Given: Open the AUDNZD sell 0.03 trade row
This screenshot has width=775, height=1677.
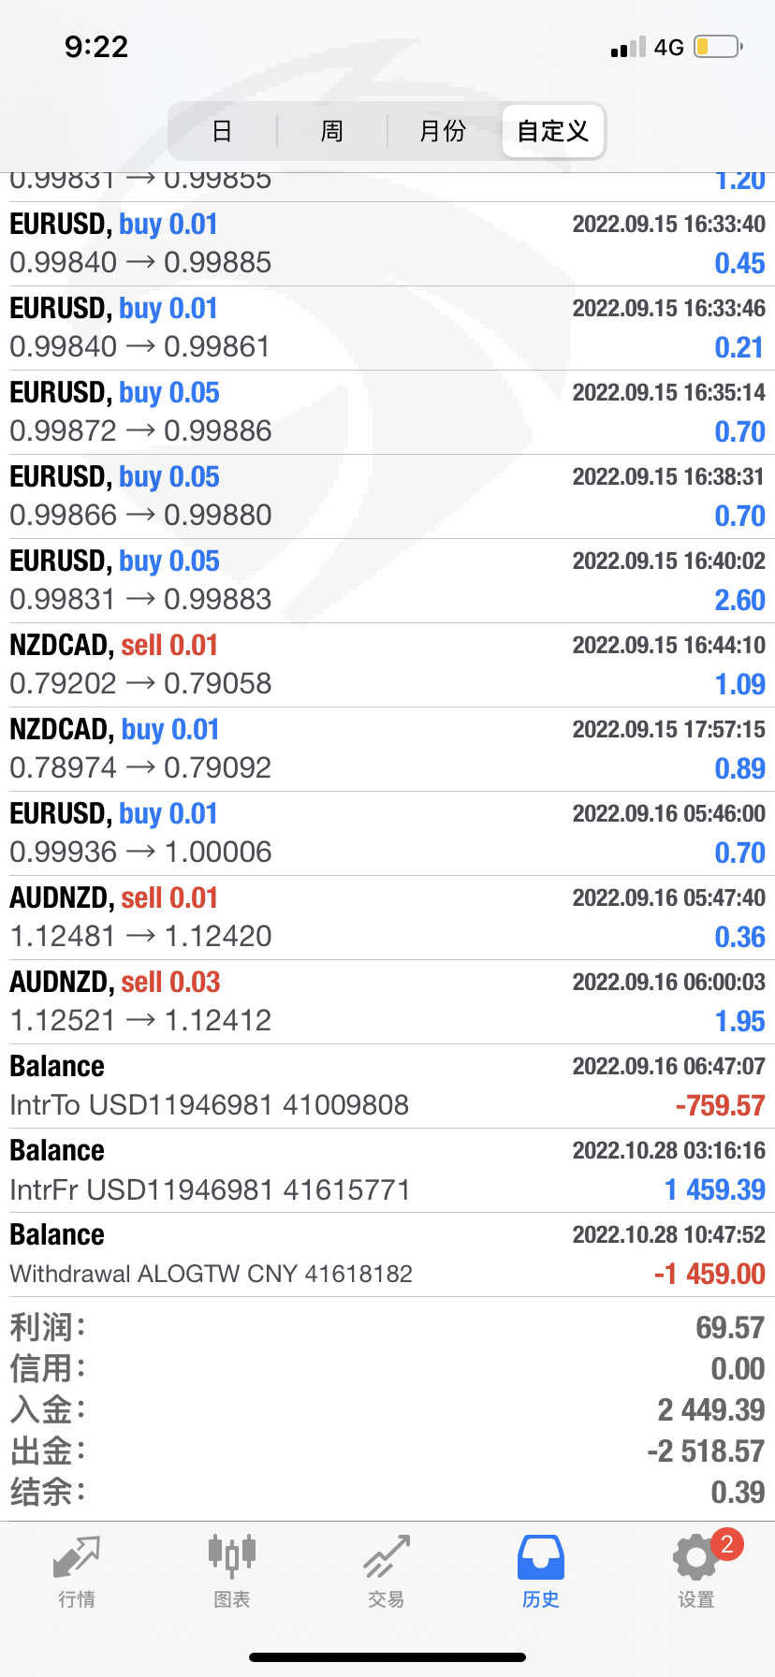Looking at the screenshot, I should point(387,1001).
